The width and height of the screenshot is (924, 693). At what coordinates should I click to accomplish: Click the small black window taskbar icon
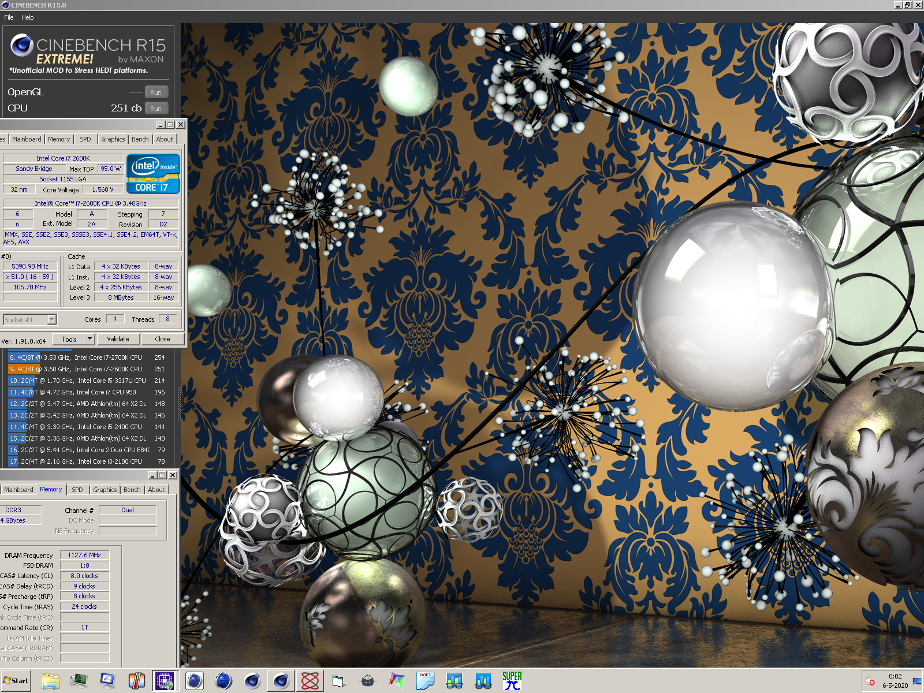click(x=338, y=681)
